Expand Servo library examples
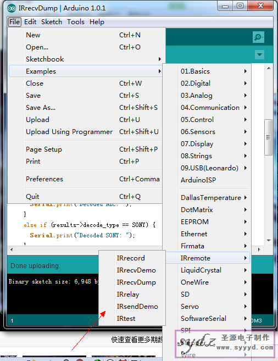The image size is (278, 361). (207, 307)
